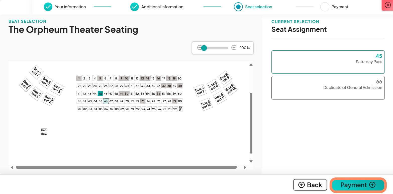Deselect highlighted seat 45

coord(100,94)
